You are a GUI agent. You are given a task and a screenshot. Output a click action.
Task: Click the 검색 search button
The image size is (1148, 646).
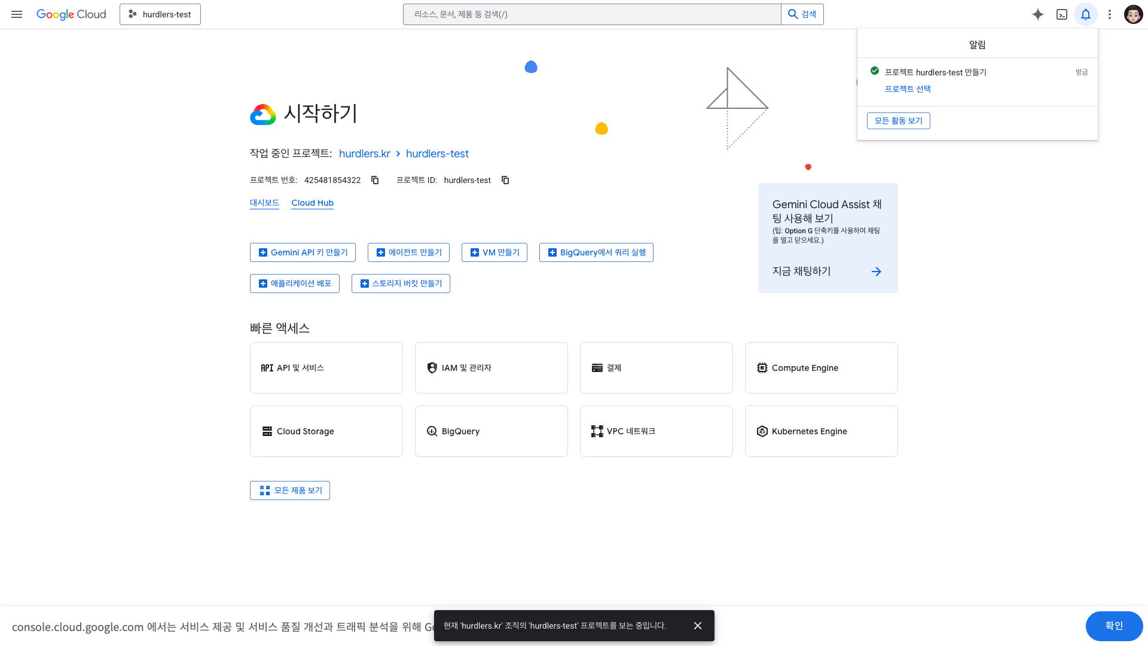tap(802, 14)
